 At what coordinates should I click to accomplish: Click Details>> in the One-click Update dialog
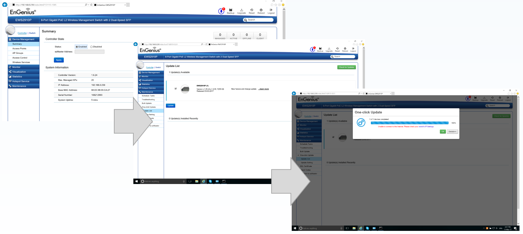click(x=452, y=132)
